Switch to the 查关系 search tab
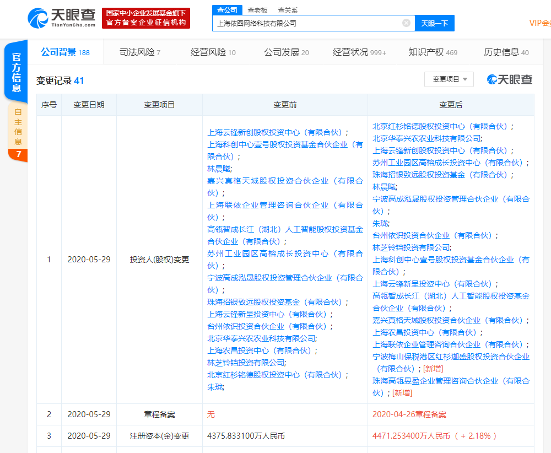Image resolution: width=551 pixels, height=453 pixels. [288, 10]
